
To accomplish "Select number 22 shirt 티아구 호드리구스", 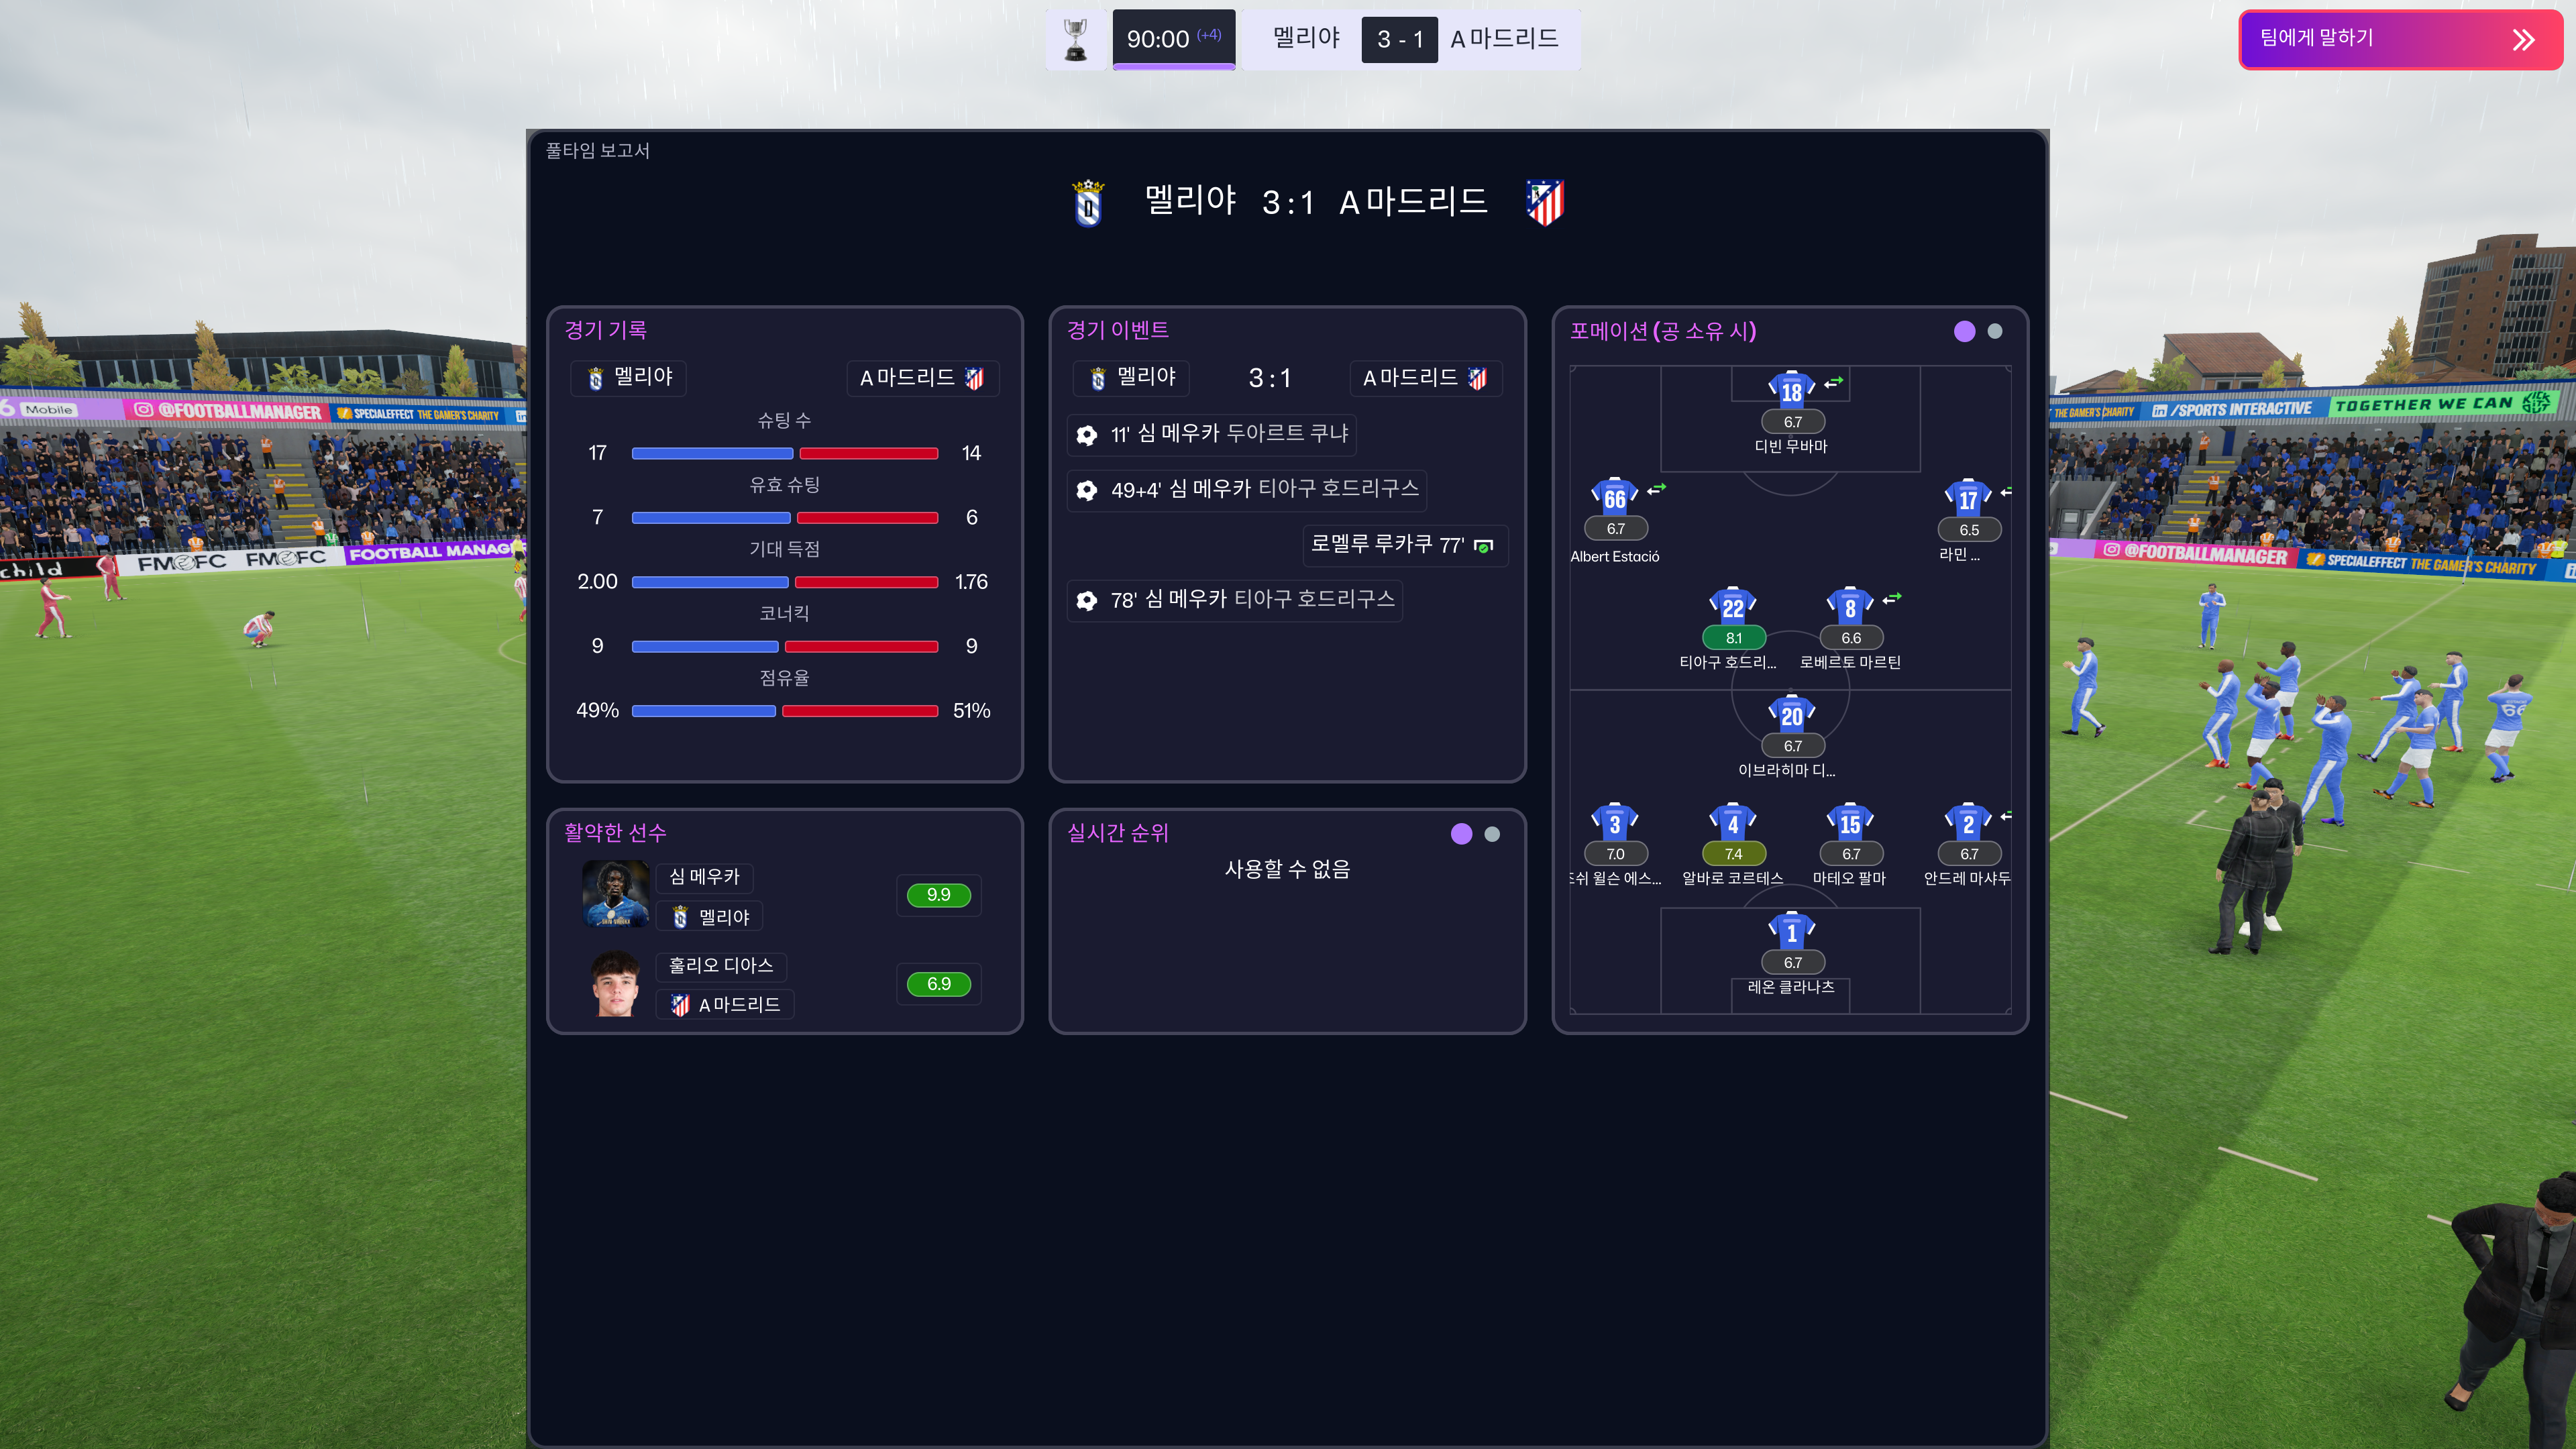I will click(x=1732, y=606).
